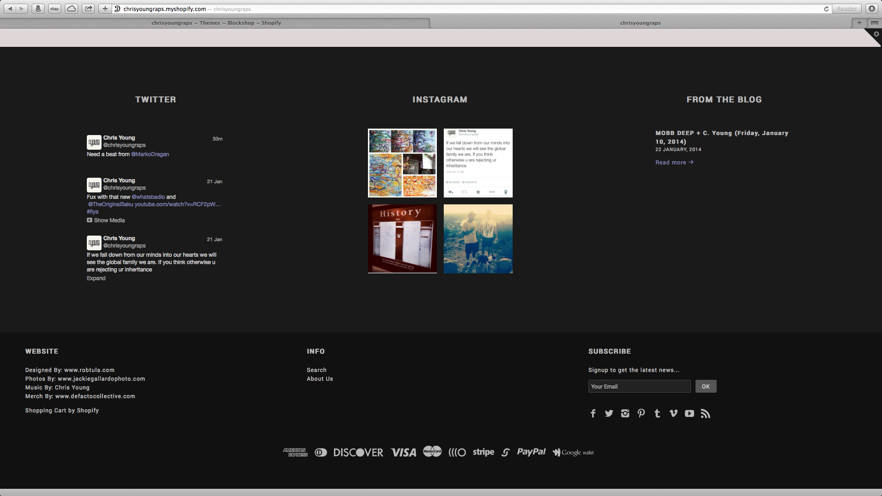Click the Facebook icon in footer
882x496 pixels.
593,414
